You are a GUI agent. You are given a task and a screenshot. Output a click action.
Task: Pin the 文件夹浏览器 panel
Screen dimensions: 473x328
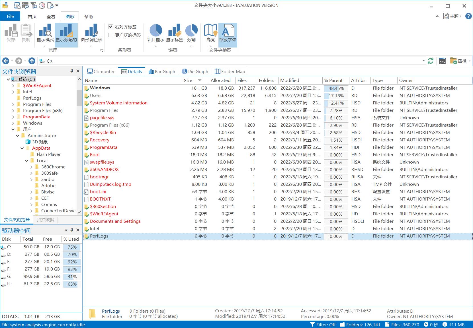(72, 71)
